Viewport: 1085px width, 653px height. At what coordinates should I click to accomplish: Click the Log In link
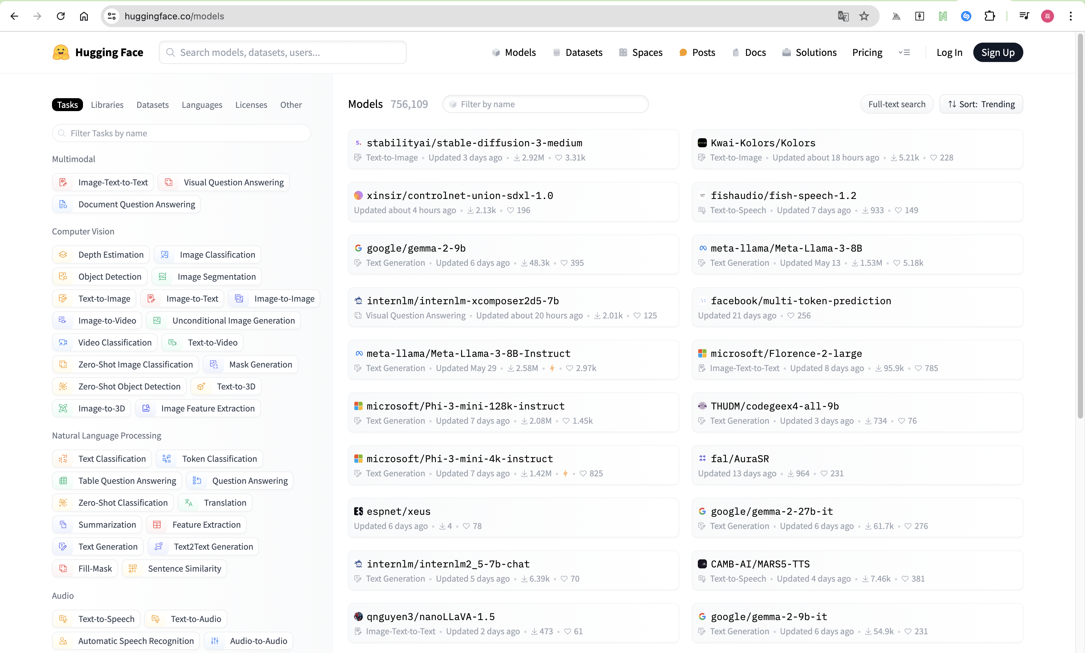point(949,52)
